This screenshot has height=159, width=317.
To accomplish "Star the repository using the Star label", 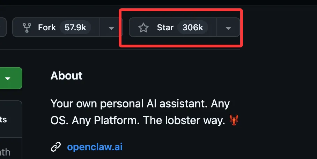I will [165, 28].
